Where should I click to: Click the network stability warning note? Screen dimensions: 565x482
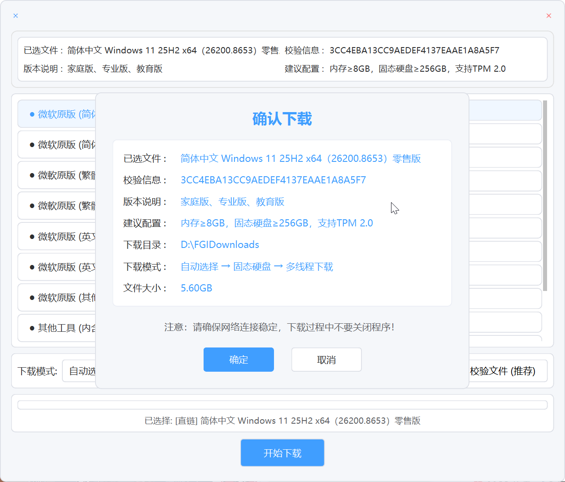click(x=279, y=327)
